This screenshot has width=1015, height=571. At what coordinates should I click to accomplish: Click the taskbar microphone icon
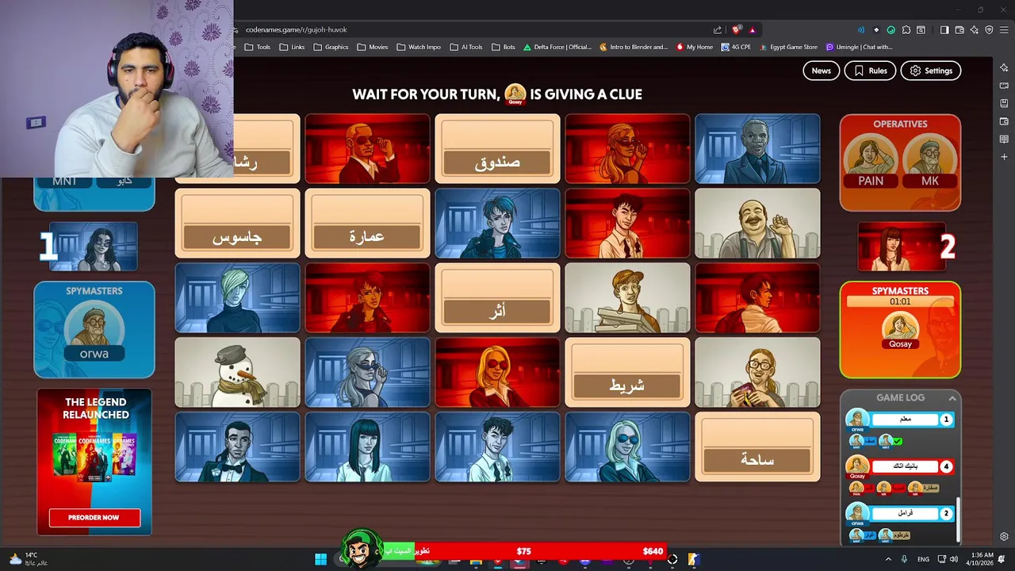(x=904, y=559)
